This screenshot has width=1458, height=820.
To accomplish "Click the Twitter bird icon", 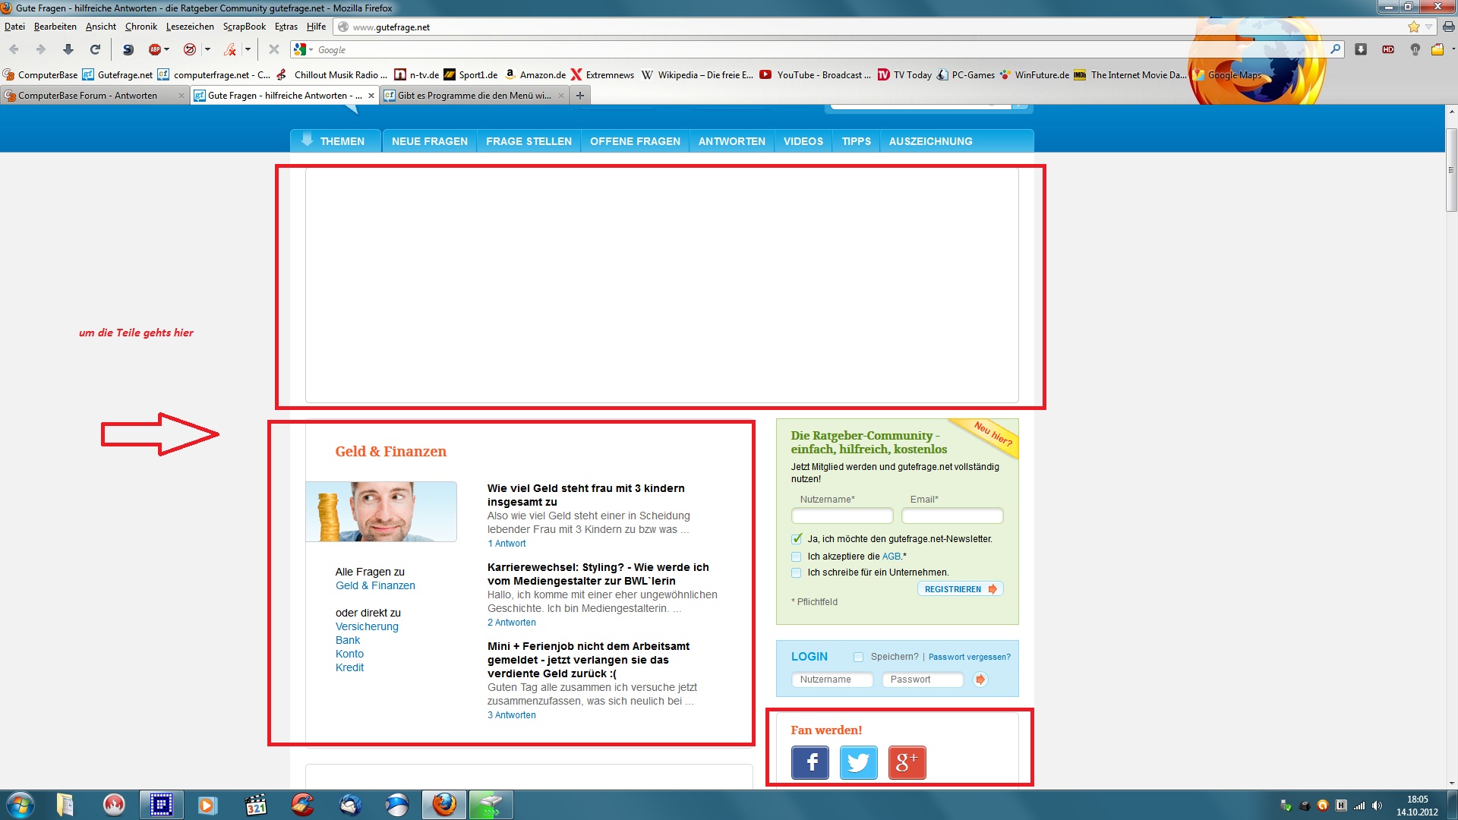I will (x=858, y=762).
